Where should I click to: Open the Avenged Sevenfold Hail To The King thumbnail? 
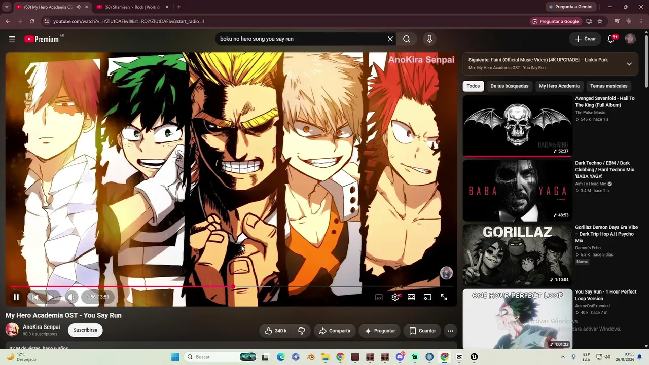517,126
